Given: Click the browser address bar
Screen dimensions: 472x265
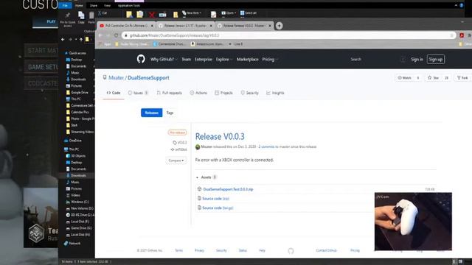Looking at the screenshot, I should (289, 35).
